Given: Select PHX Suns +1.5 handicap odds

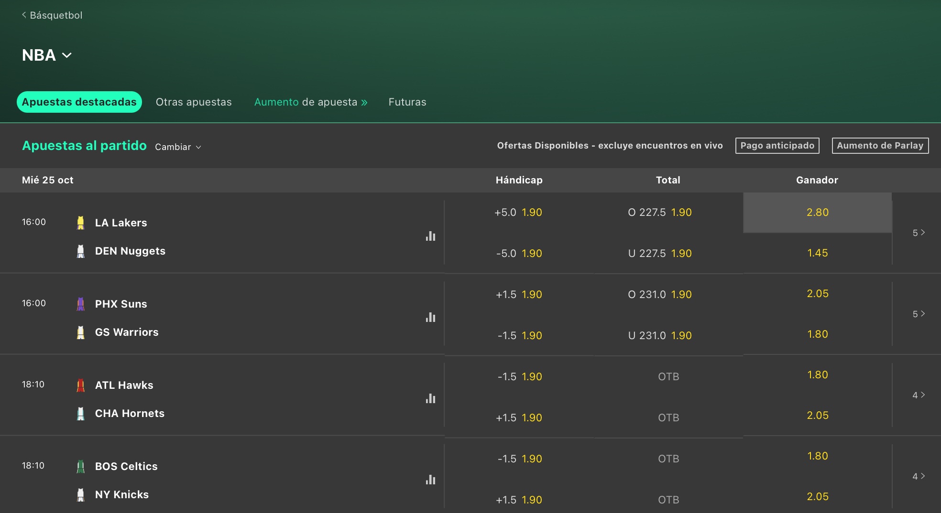Looking at the screenshot, I should click(519, 295).
